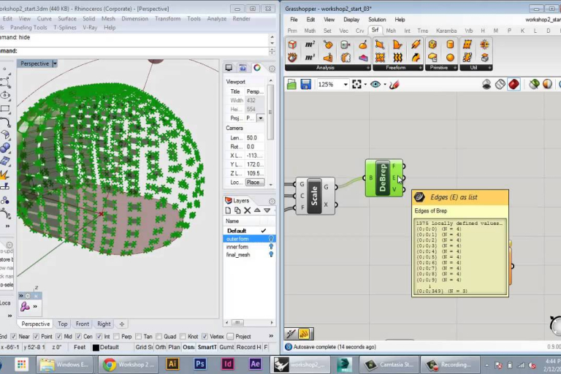Enable the Perp osnap checkbox
Viewport: 561px width, 374px height.
tap(116, 337)
